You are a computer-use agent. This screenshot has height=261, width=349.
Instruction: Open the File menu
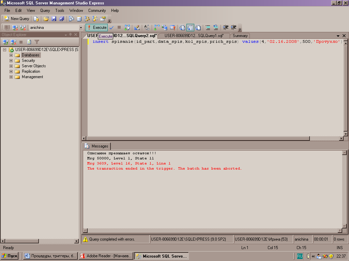7,11
